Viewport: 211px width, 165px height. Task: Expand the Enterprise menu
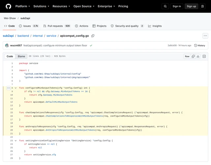106,6
